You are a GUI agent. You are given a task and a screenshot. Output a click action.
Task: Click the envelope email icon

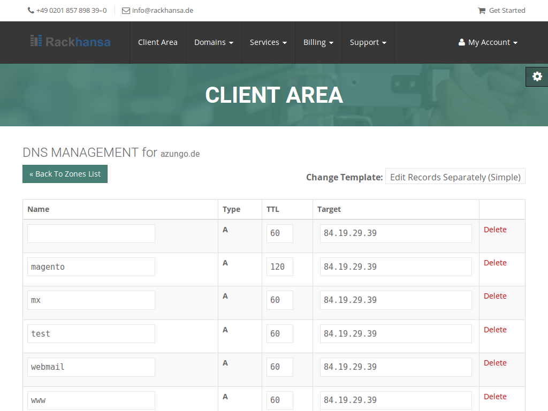pos(126,10)
